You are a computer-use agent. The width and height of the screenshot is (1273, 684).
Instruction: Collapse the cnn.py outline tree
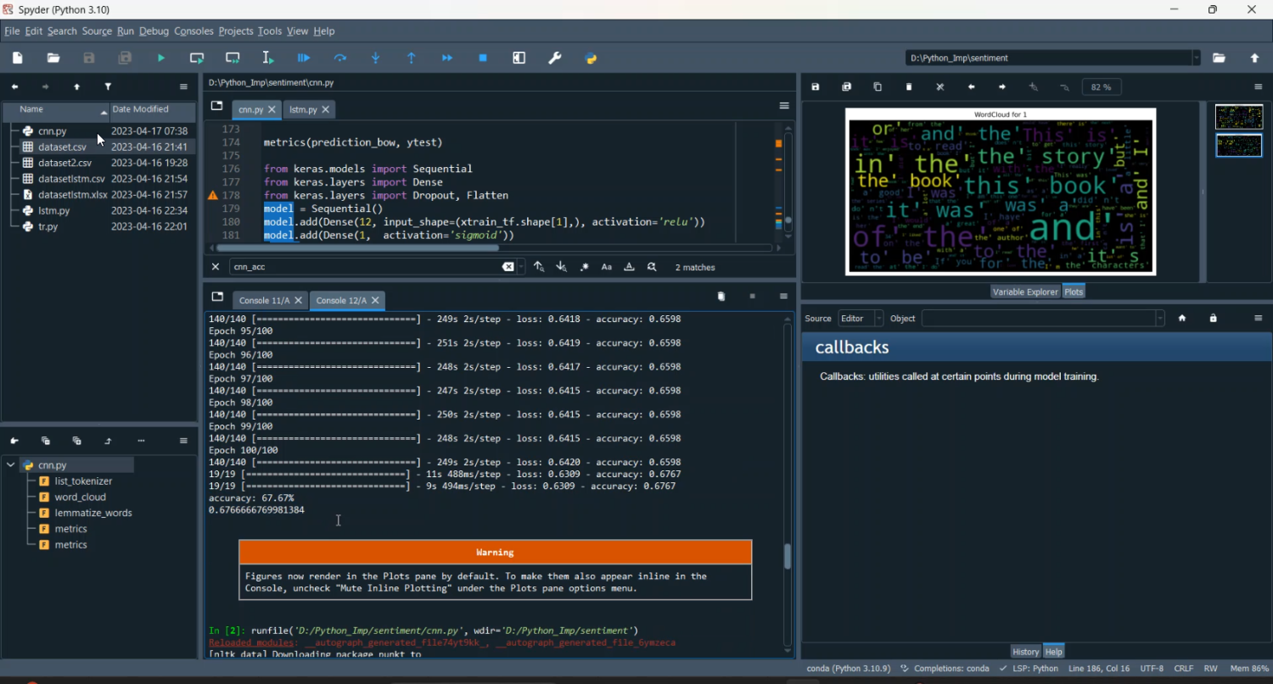pos(10,464)
